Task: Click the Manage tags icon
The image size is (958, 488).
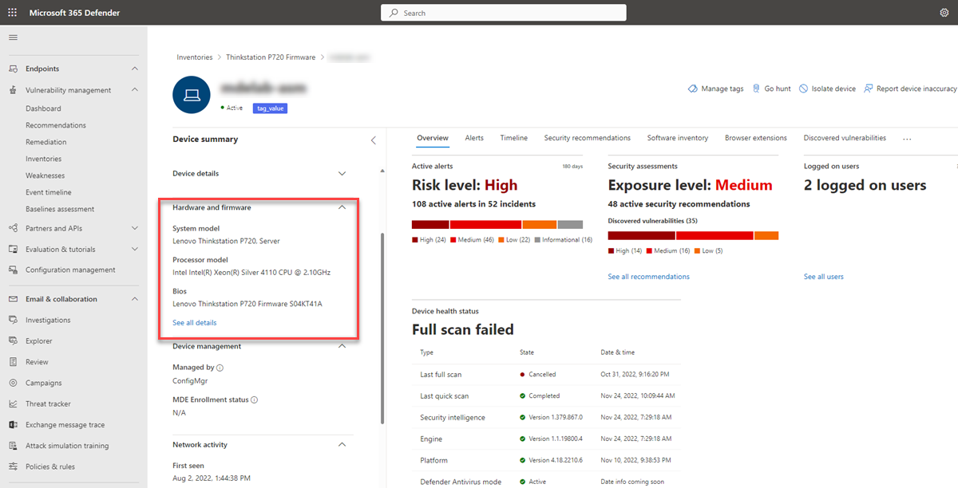Action: click(692, 89)
